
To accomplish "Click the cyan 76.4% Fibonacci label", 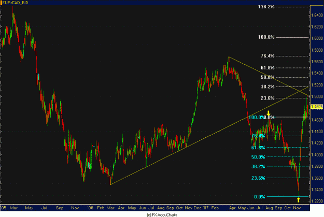I will coord(258,136).
